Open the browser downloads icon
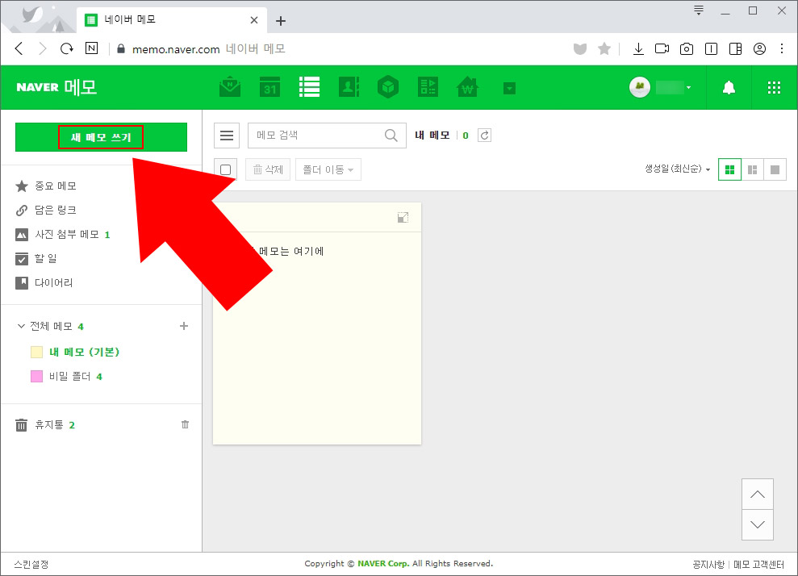Viewport: 798px width, 576px height. [x=638, y=49]
